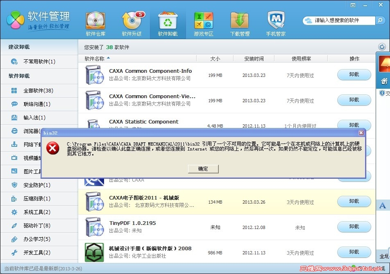Open 手机管家 phone manager icon
The height and width of the screenshot is (274, 390).
click(276, 24)
